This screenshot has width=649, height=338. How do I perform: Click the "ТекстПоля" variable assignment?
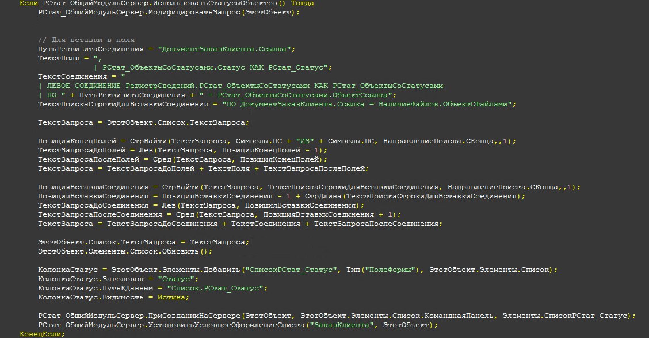pos(58,58)
